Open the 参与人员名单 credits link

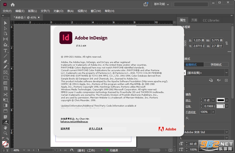96,129
